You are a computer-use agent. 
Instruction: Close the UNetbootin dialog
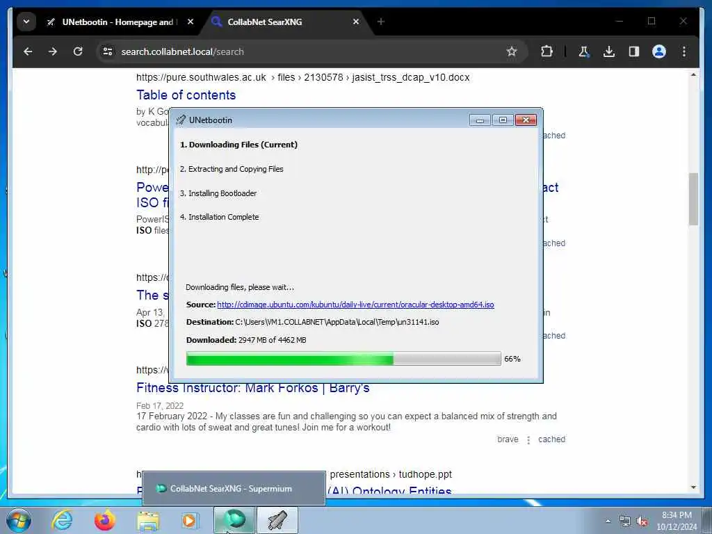click(x=526, y=120)
